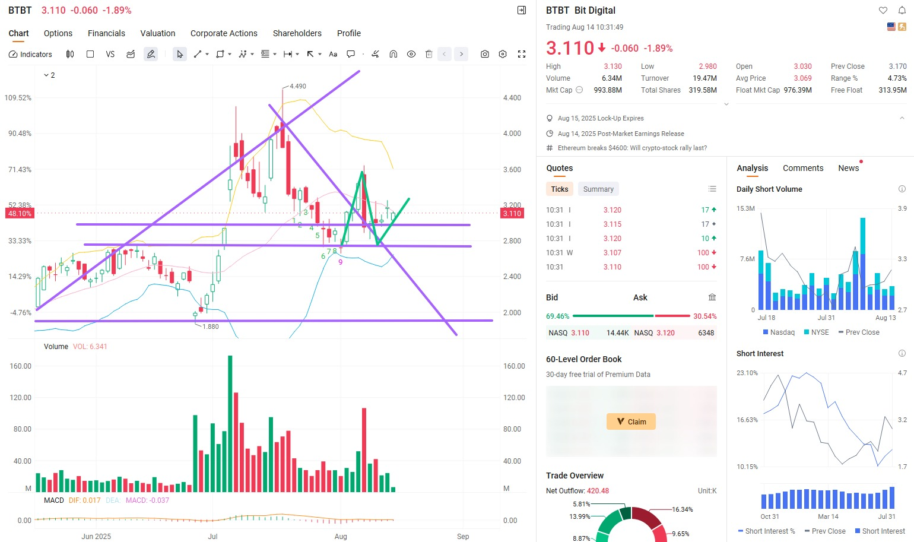Add BTBT to favorites heart
Viewport: 914px width, 542px height.
pyautogui.click(x=883, y=10)
